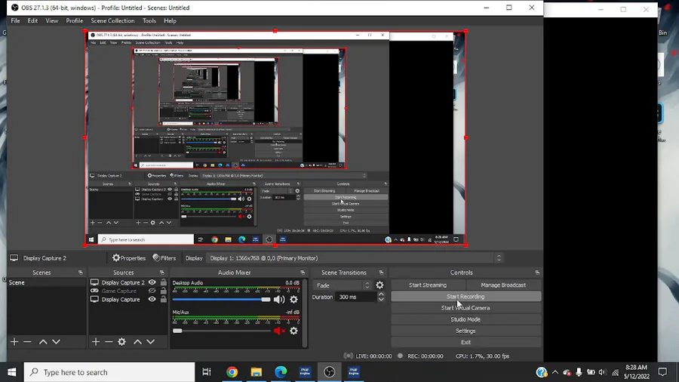Move source down arrow in Sources panel
Image resolution: width=679 pixels, height=382 pixels.
click(x=151, y=342)
